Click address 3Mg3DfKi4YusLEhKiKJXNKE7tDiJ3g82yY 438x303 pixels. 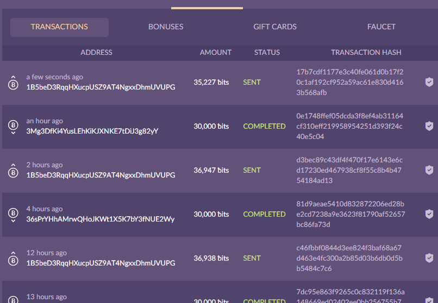pos(92,131)
